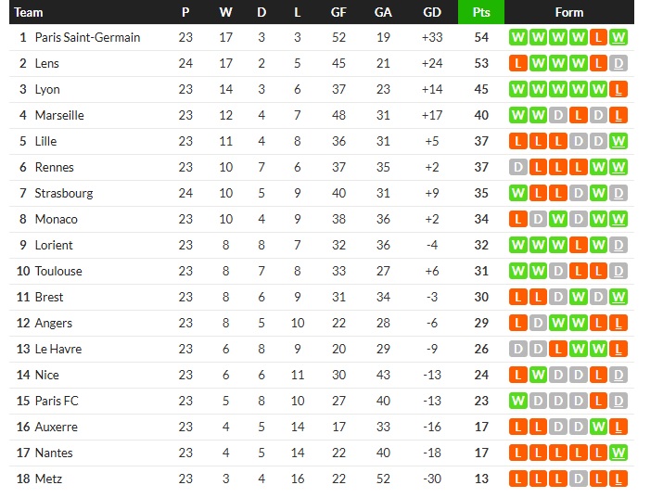Select the loss badge in Lorient's form row
663x498 pixels.
coord(579,245)
